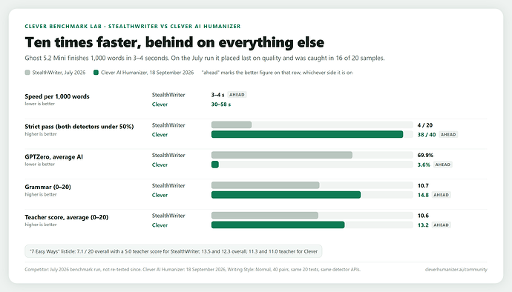Image resolution: width=512 pixels, height=292 pixels.
Task: Click "higher is better" under Strict pass
Action: pyautogui.click(x=41, y=134)
